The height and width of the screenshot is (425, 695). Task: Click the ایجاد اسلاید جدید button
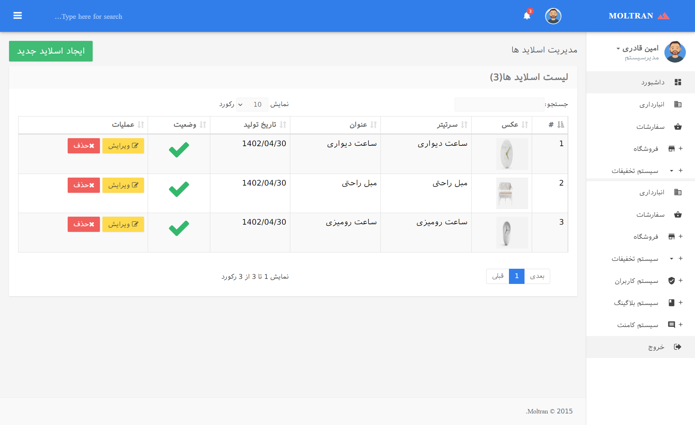pyautogui.click(x=51, y=51)
